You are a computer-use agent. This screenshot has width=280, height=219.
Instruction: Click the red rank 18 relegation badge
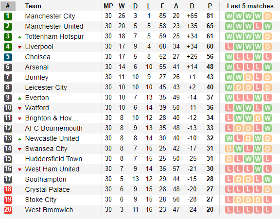(x=8, y=189)
